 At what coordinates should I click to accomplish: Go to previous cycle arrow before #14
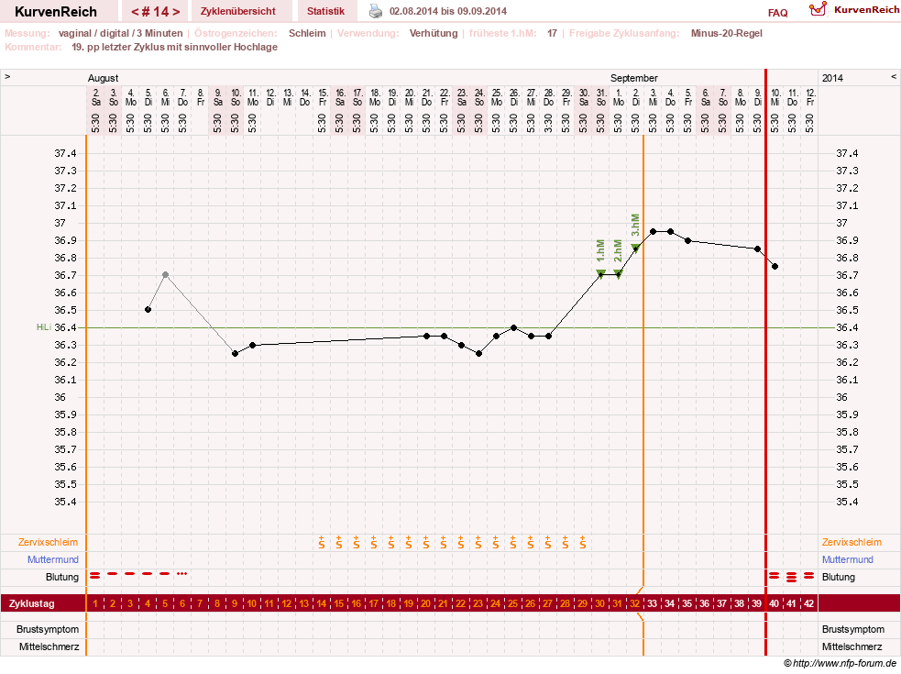click(x=135, y=12)
